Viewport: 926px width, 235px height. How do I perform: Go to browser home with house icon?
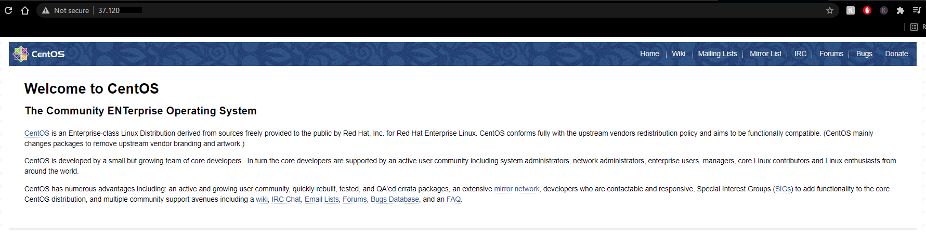[25, 10]
